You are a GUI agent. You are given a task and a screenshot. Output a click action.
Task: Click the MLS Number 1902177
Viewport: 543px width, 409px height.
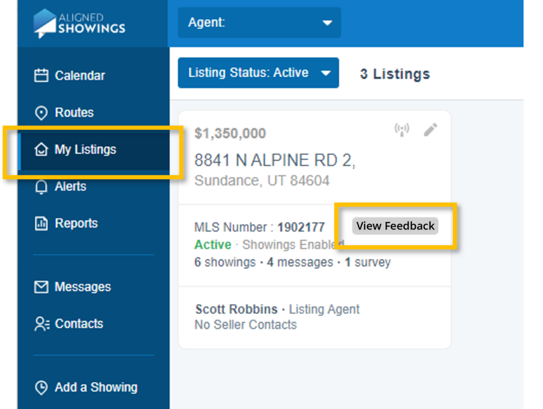[x=301, y=227]
